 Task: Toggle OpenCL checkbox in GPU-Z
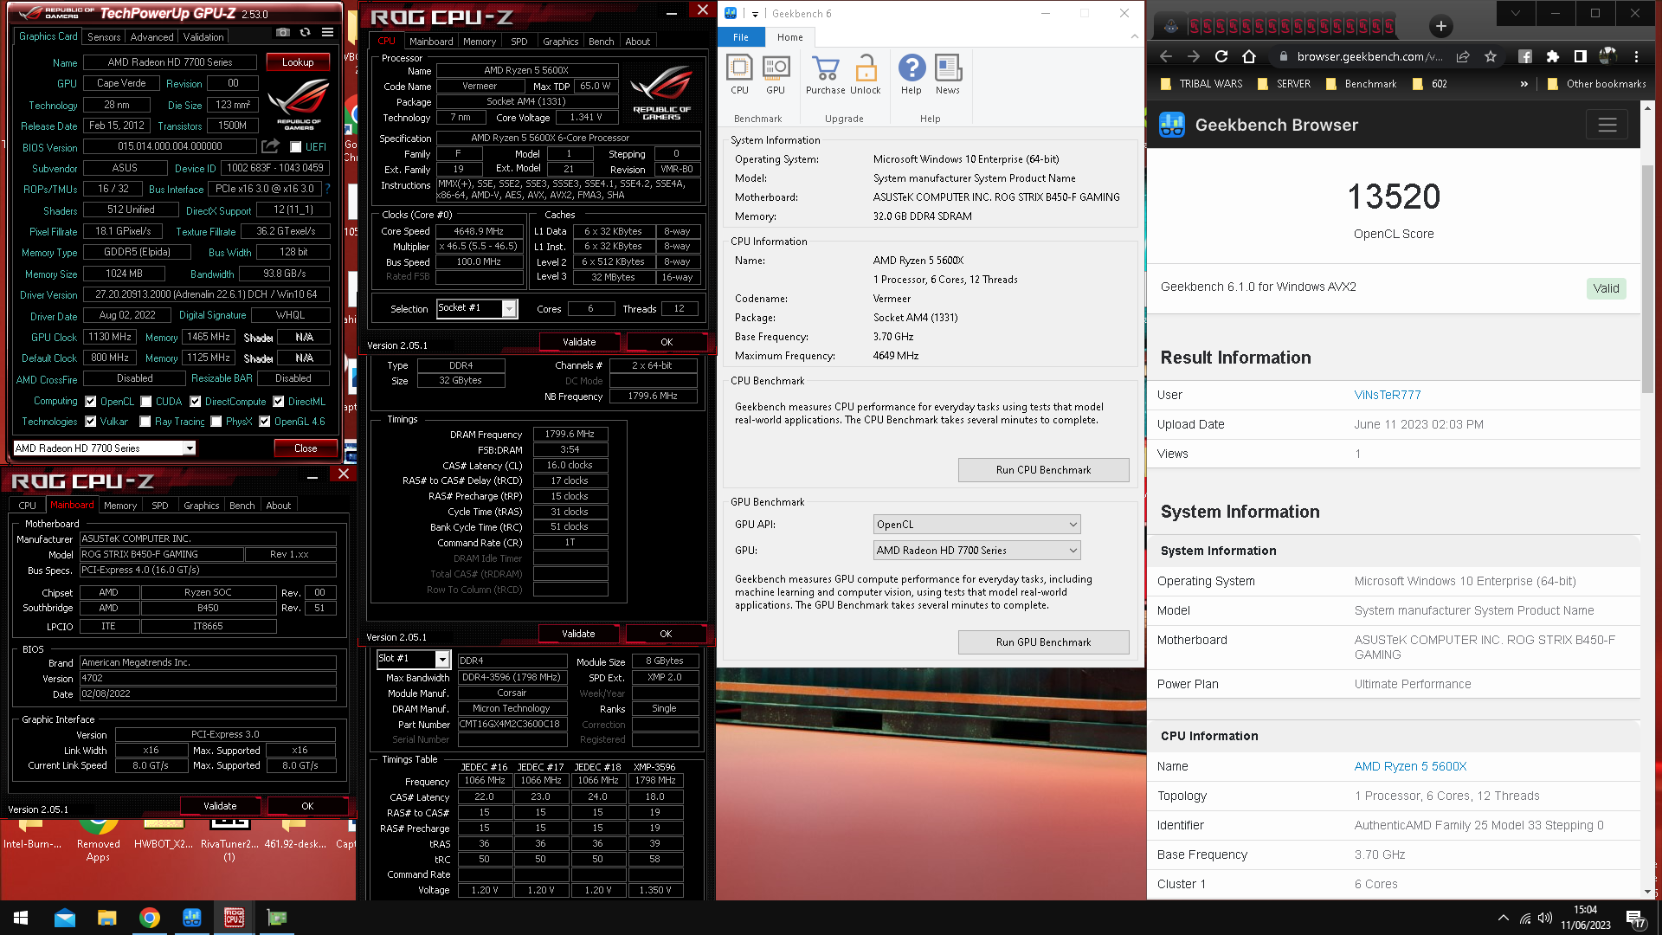coord(90,402)
